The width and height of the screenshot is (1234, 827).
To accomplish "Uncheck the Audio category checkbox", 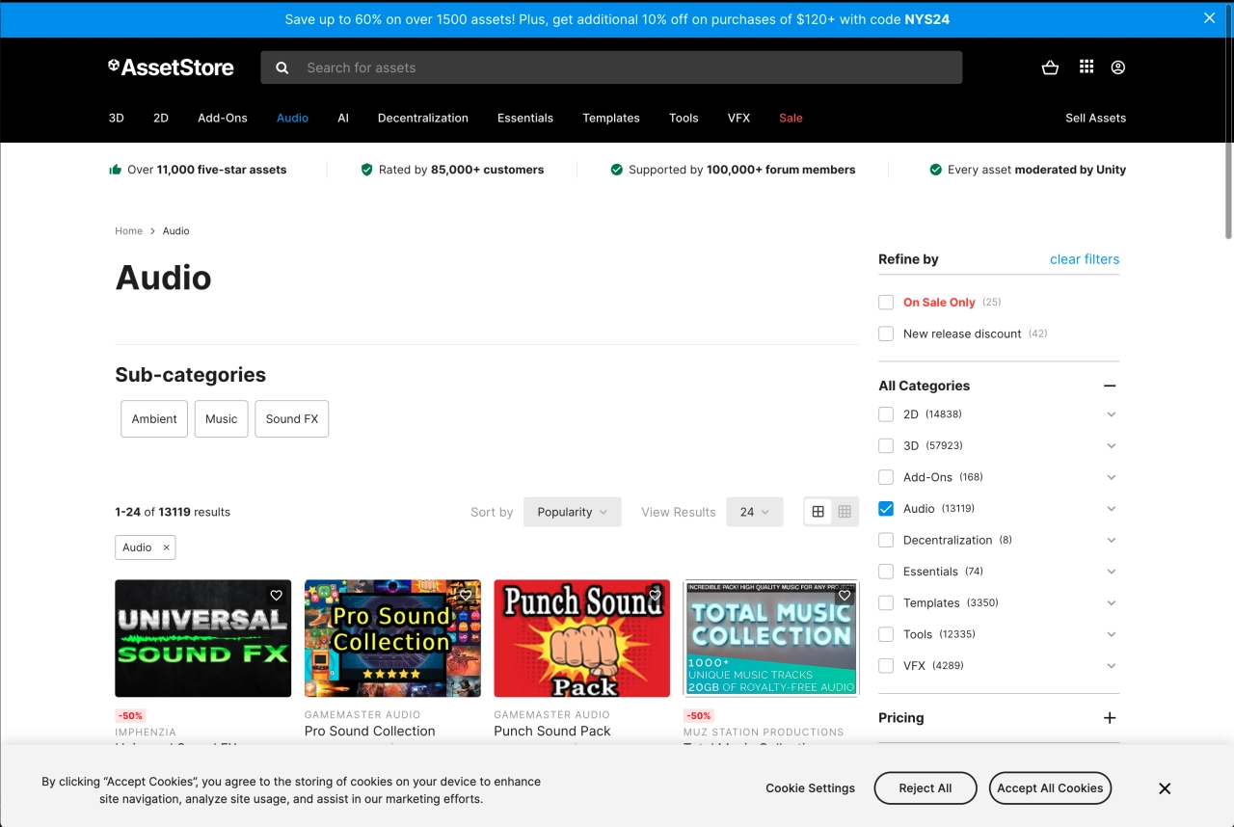I will pyautogui.click(x=886, y=509).
